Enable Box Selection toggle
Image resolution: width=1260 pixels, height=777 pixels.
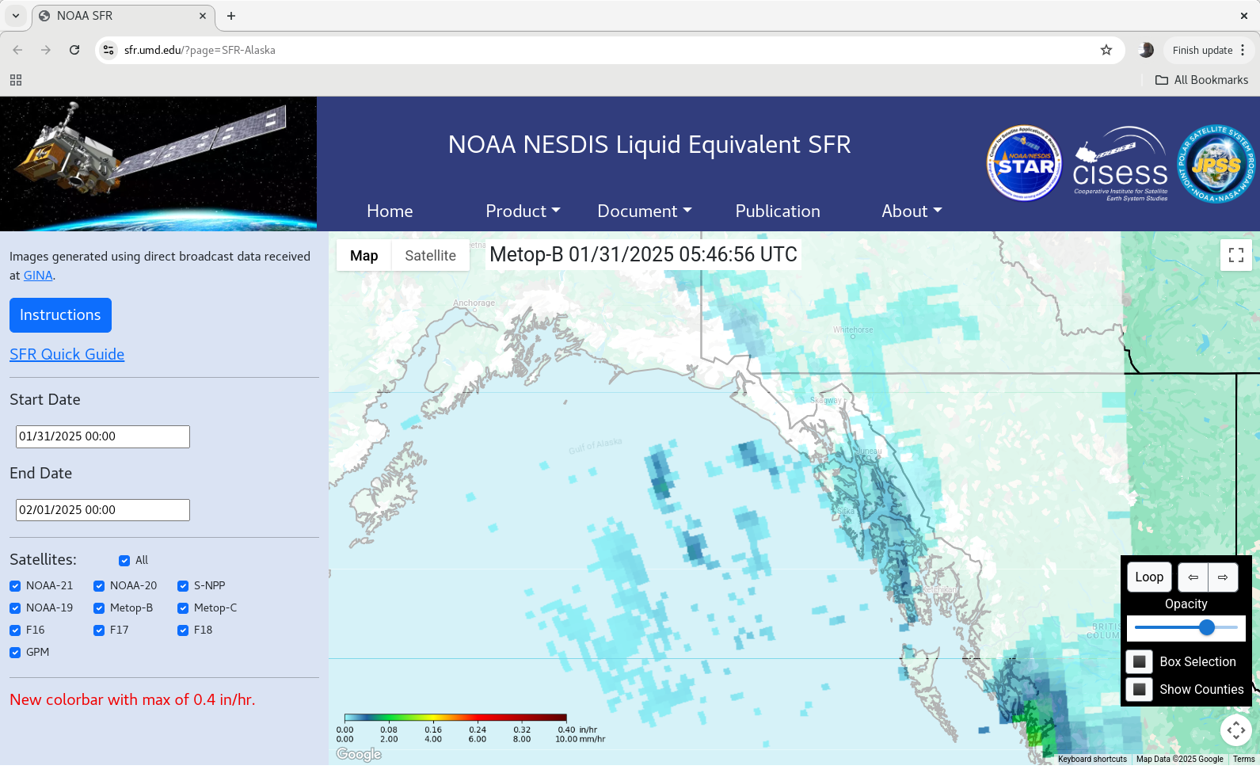(x=1139, y=661)
